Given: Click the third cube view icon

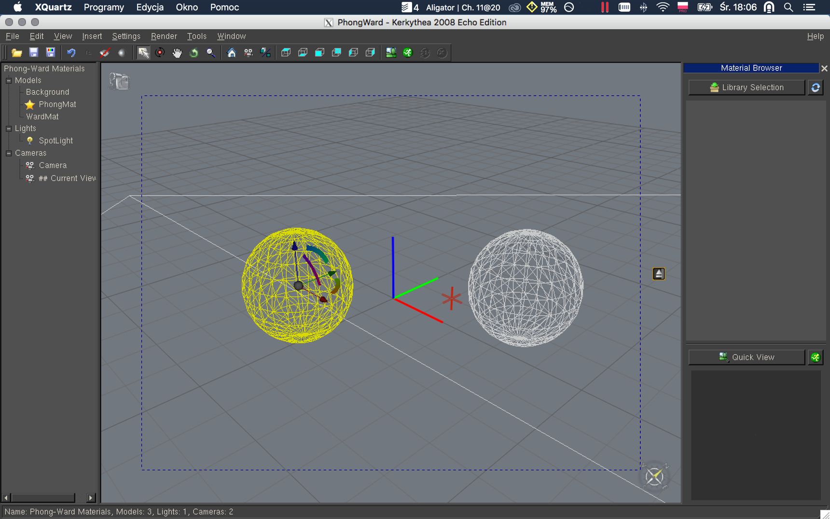Looking at the screenshot, I should click(x=320, y=53).
